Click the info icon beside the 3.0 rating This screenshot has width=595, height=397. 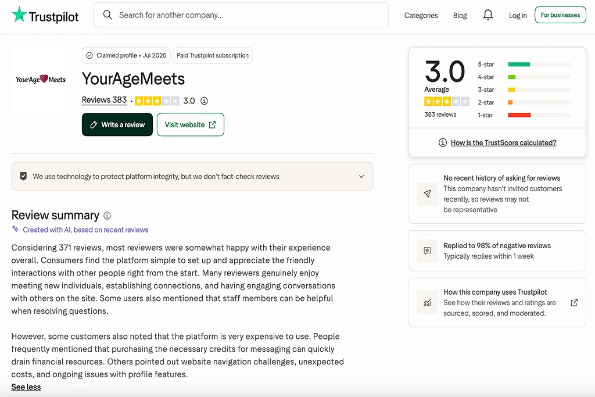tap(204, 101)
